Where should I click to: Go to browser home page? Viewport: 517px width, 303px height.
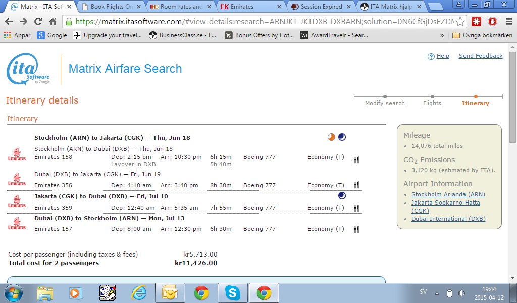53,22
